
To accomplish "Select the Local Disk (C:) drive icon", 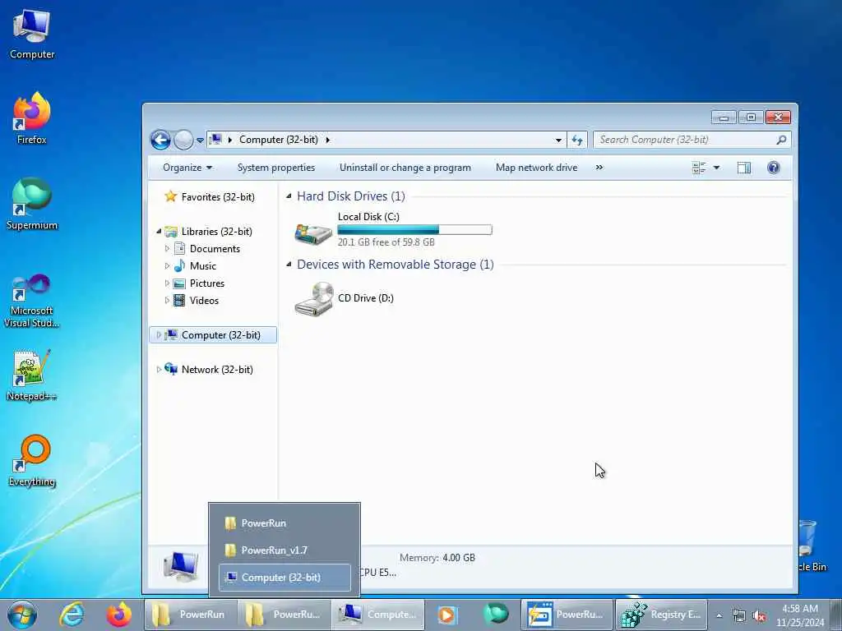I will [314, 233].
